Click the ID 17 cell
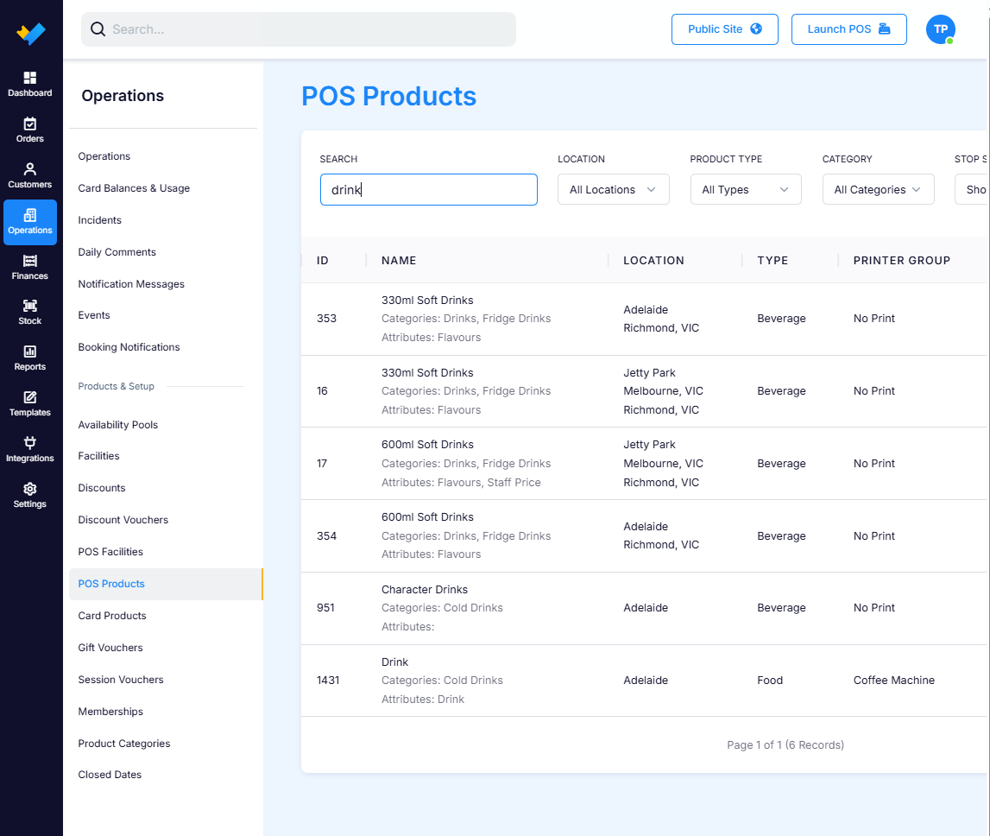 (x=322, y=464)
